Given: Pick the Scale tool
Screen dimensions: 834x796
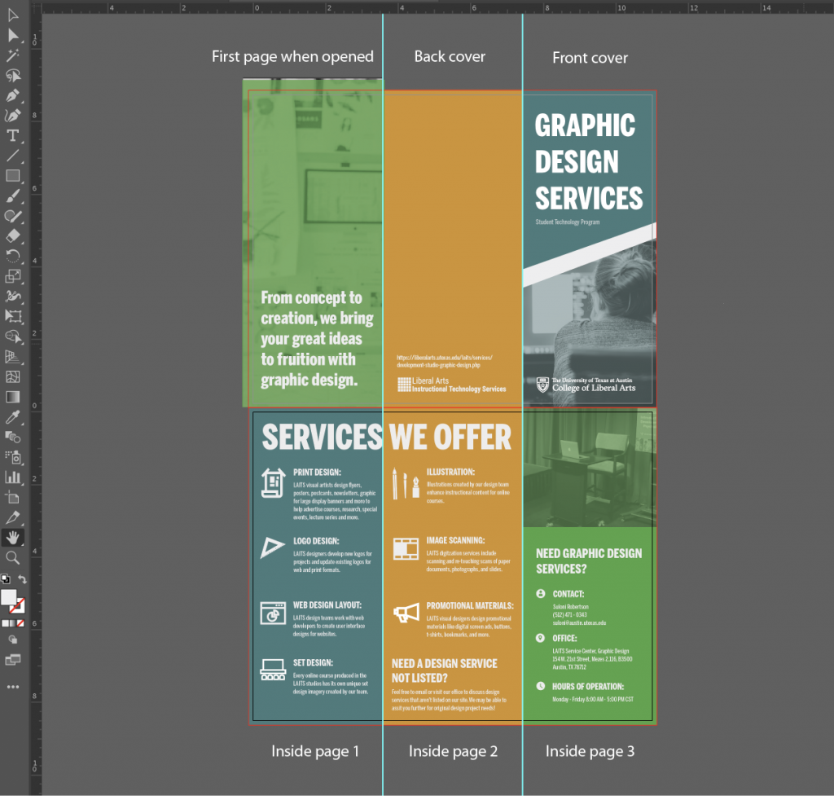Looking at the screenshot, I should point(13,276).
